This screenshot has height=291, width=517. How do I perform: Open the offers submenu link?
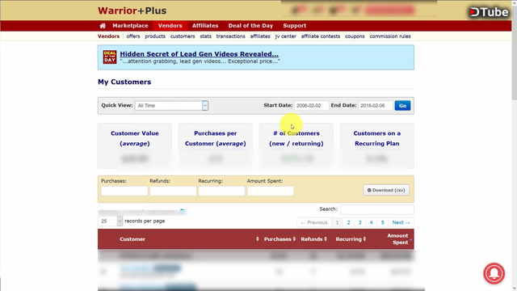click(133, 36)
